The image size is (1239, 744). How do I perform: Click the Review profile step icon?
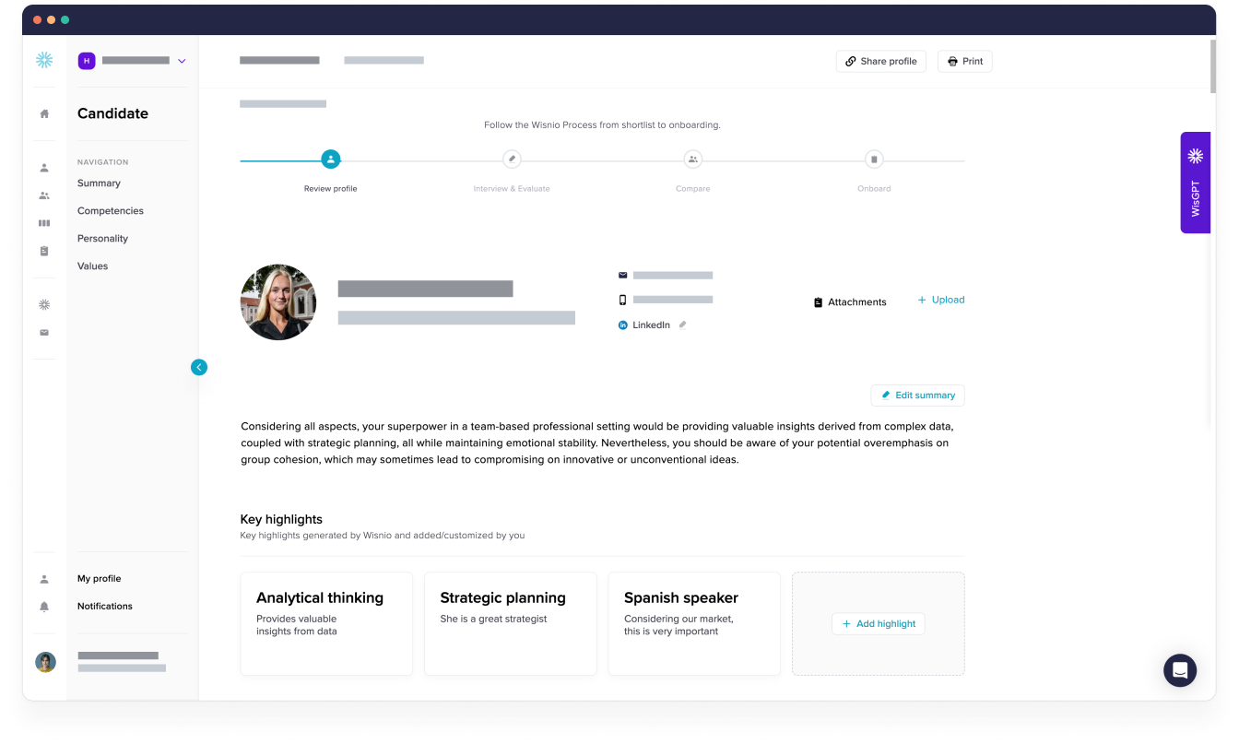[331, 159]
